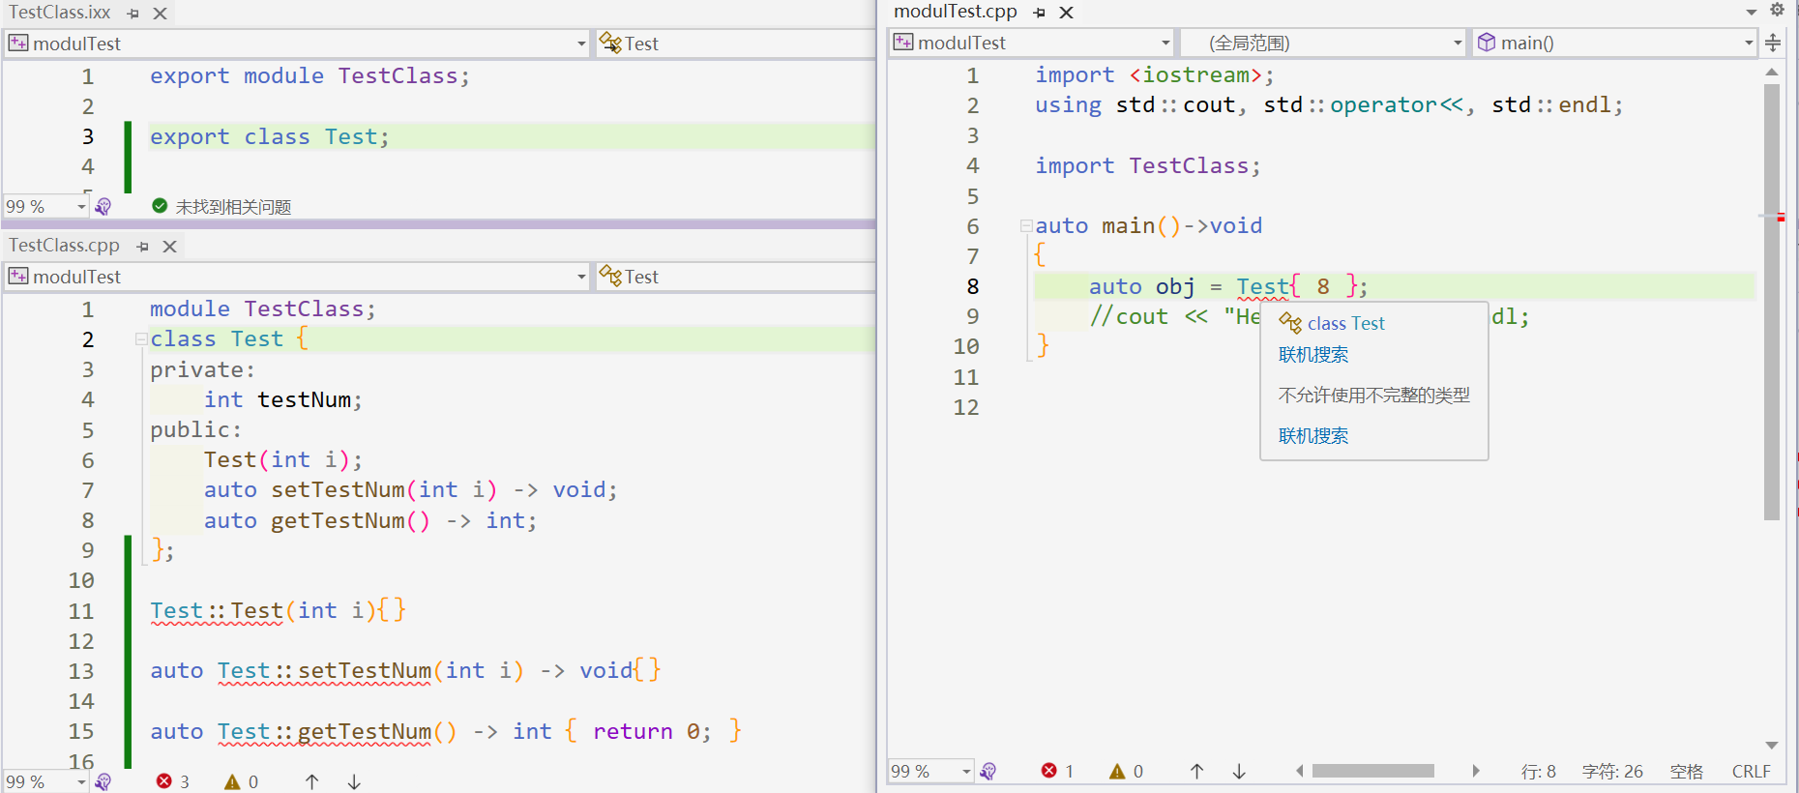Click 'int testNum;' line in TestClass.cpp
Image resolution: width=1799 pixels, height=793 pixels.
click(282, 400)
